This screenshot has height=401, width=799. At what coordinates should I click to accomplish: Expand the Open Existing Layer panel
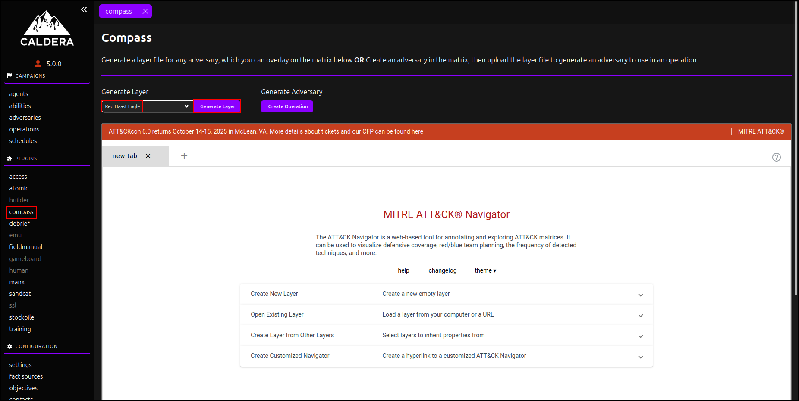pyautogui.click(x=640, y=315)
